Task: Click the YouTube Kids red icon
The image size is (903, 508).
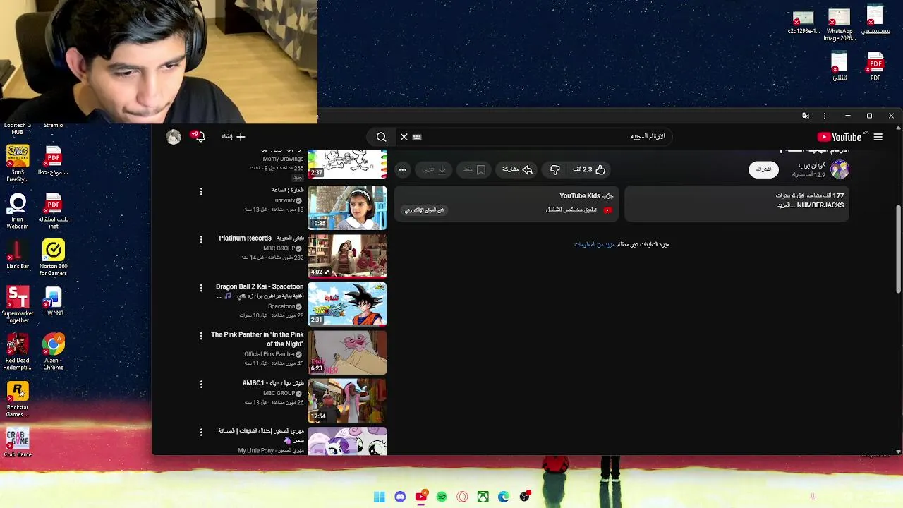Action: click(x=607, y=210)
